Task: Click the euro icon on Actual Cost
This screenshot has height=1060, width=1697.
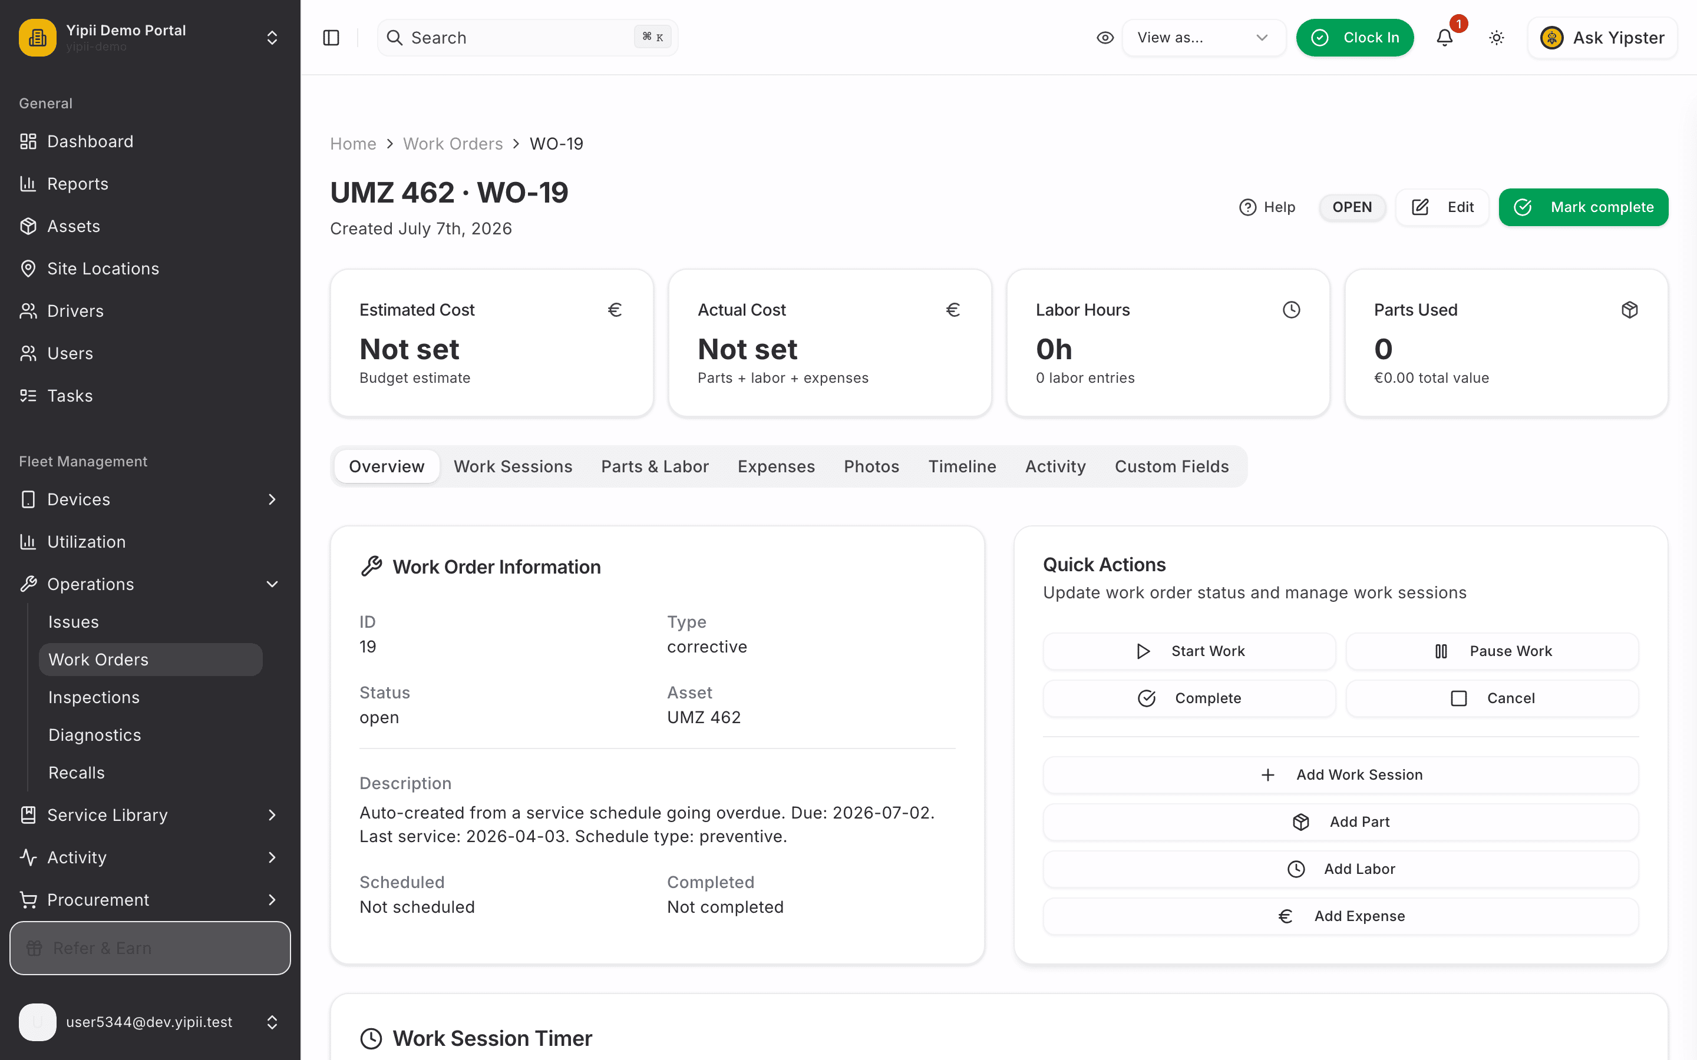Action: (953, 310)
